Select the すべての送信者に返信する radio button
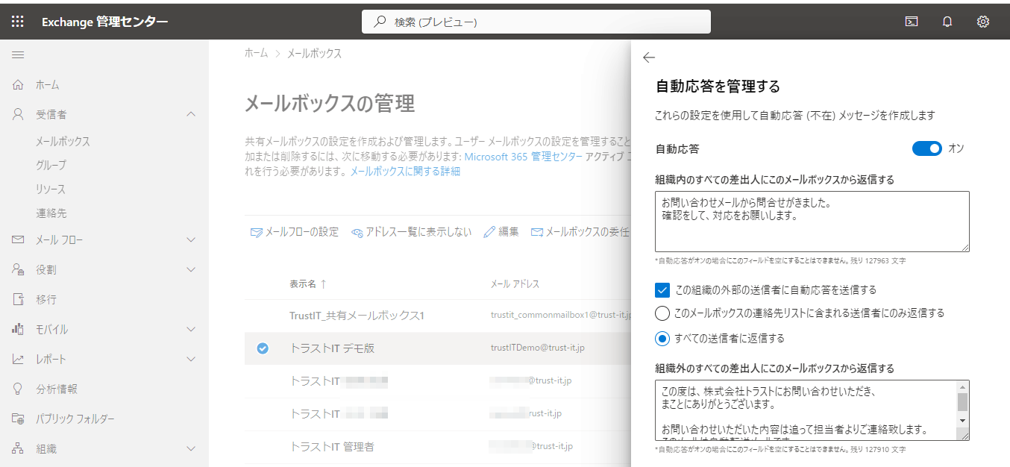This screenshot has height=467, width=1010. point(662,339)
